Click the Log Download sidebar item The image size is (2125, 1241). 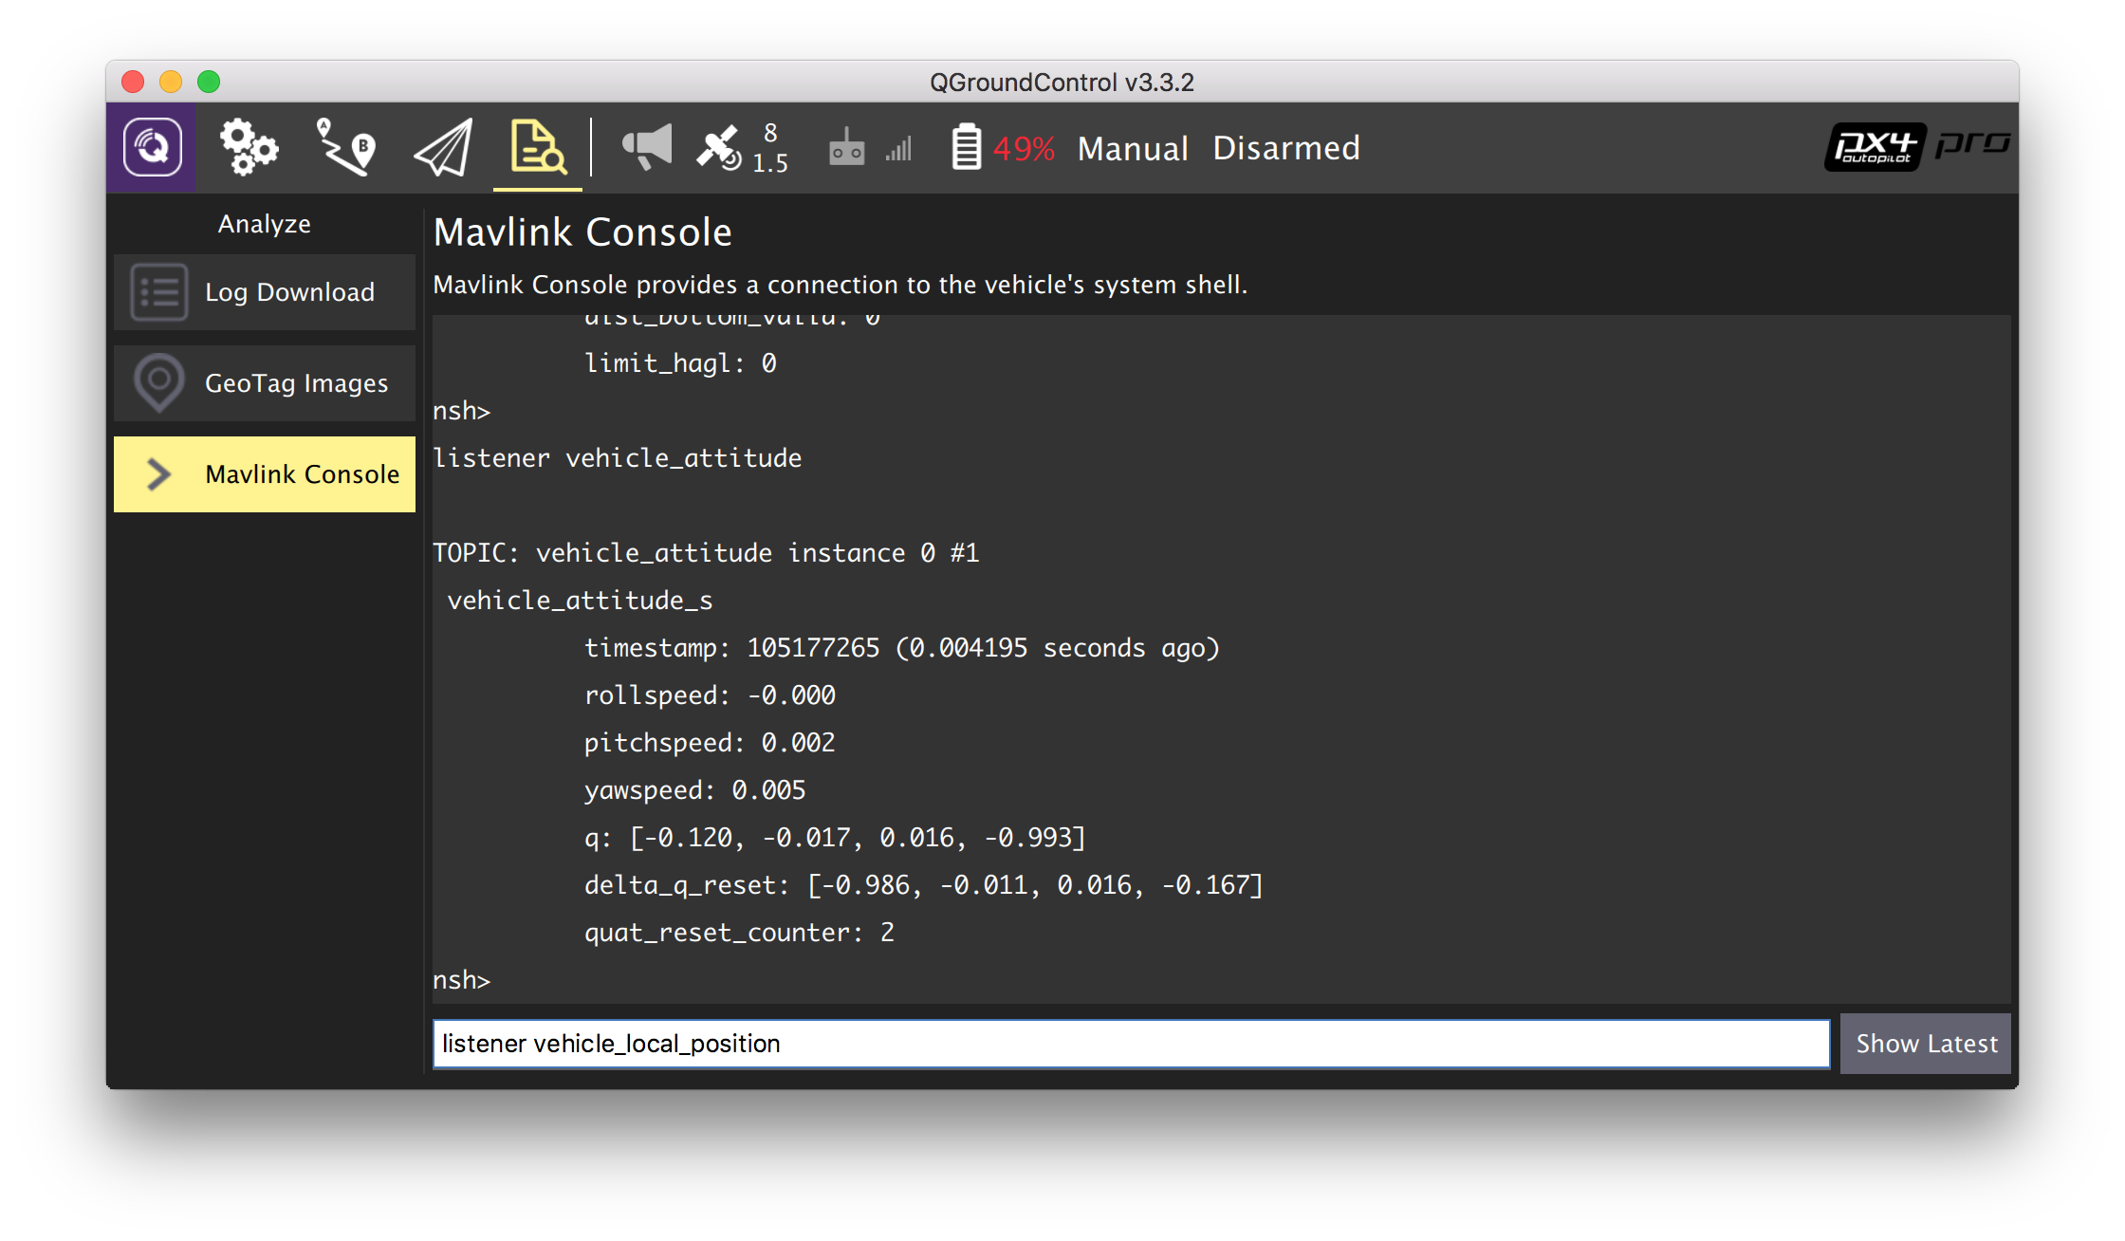pos(266,291)
